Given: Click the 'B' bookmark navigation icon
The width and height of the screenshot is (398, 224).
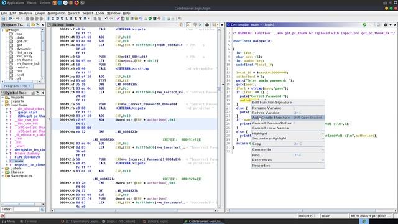Looking at the screenshot, I should [85, 19].
